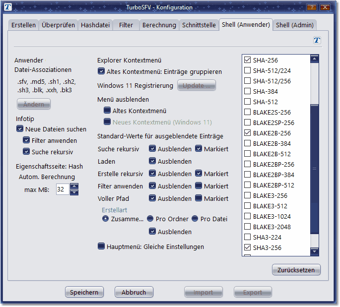
Task: Enable Hauptmenü: Gleiche Einstellungen
Action: (101, 246)
